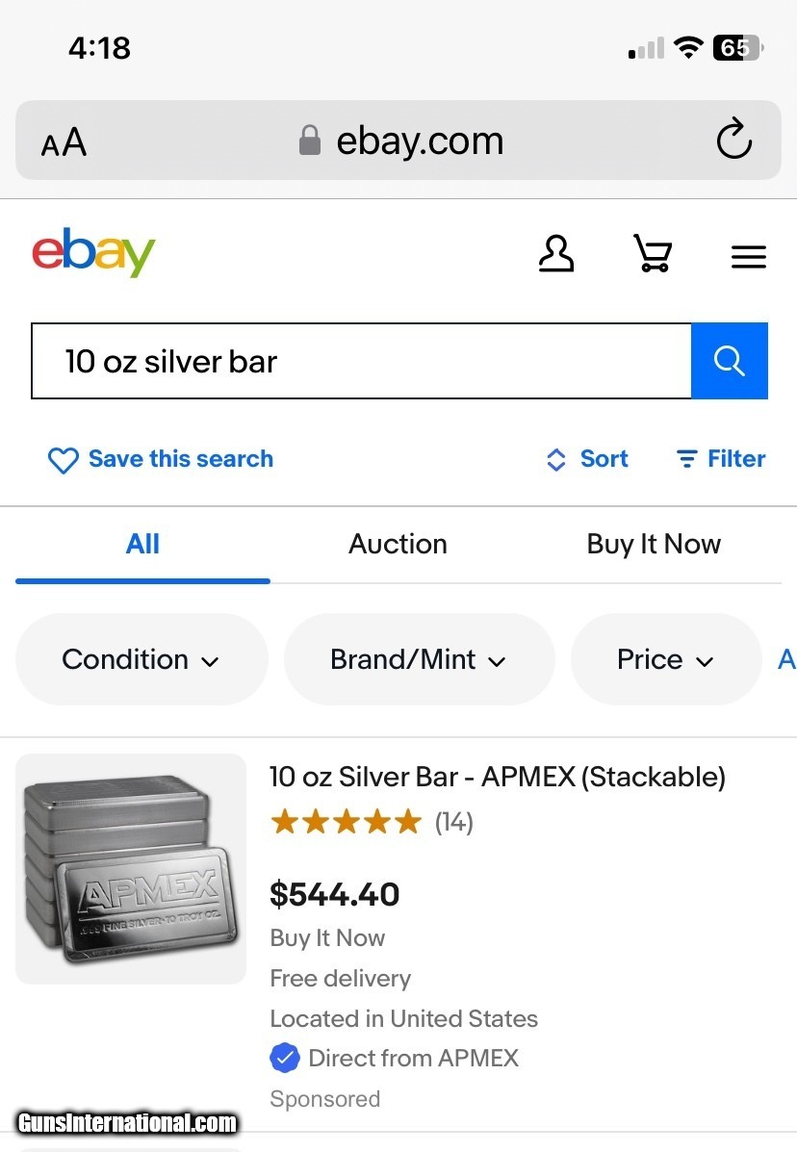Image resolution: width=797 pixels, height=1152 pixels.
Task: Expand the Price dropdown
Action: (665, 659)
